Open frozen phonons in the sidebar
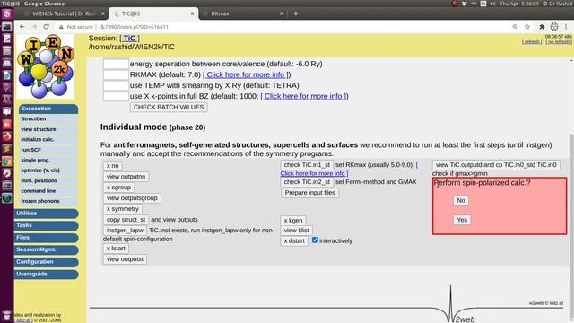574x323 pixels. point(39,201)
